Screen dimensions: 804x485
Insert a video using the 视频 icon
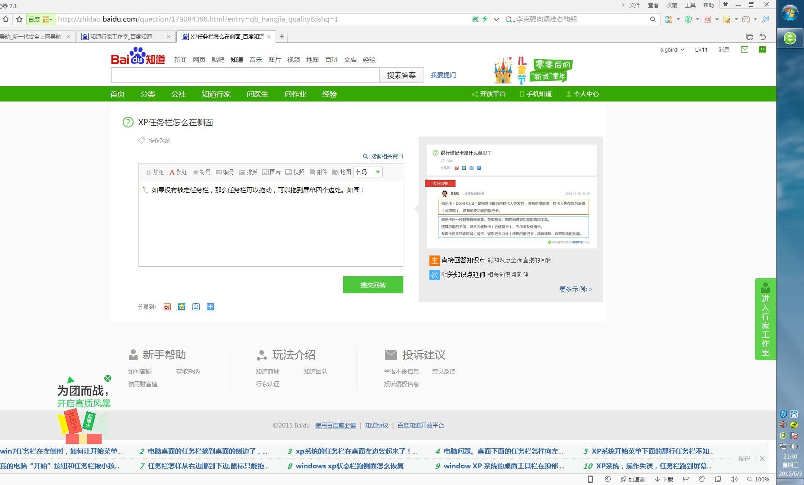tap(295, 172)
